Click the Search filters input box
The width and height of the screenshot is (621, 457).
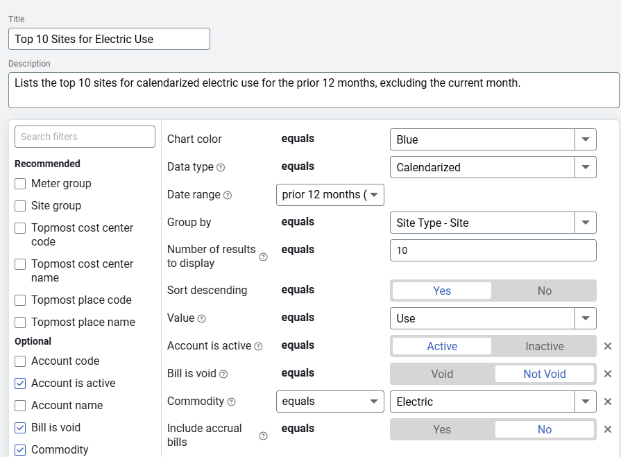[x=85, y=137]
